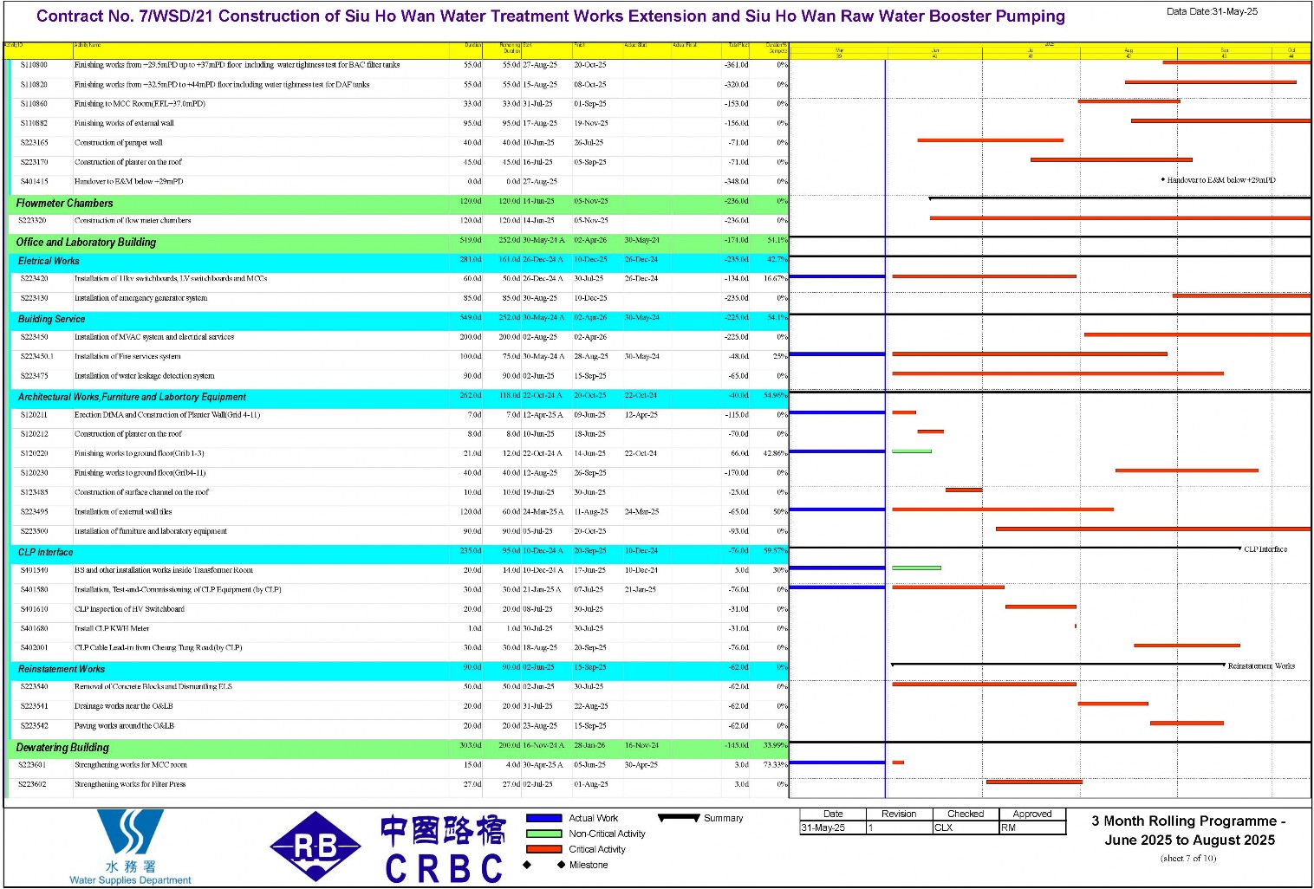Image resolution: width=1314 pixels, height=889 pixels.
Task: Click 'Install CLP KWH Meter' activity name
Action: pos(112,629)
